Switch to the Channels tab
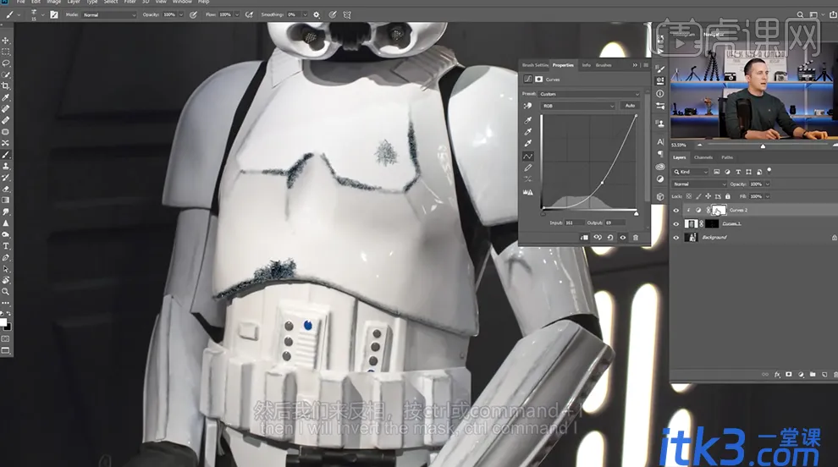Viewport: 838px width, 467px height. tap(703, 157)
